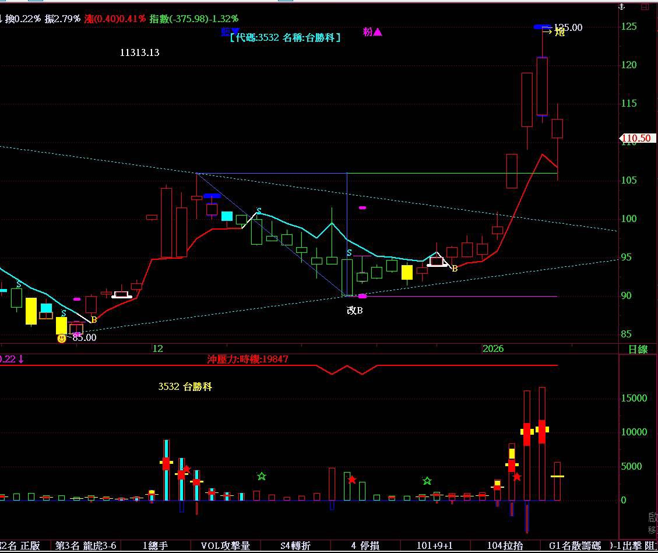Click the grid layout icon at top right

[645, 7]
